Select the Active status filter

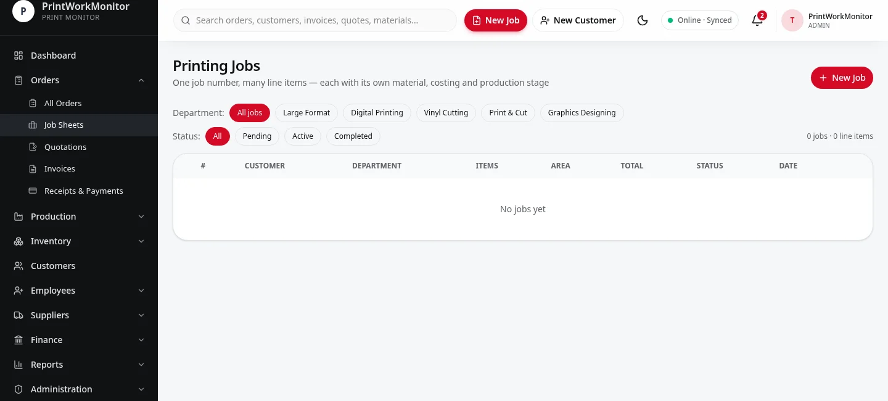tap(303, 136)
